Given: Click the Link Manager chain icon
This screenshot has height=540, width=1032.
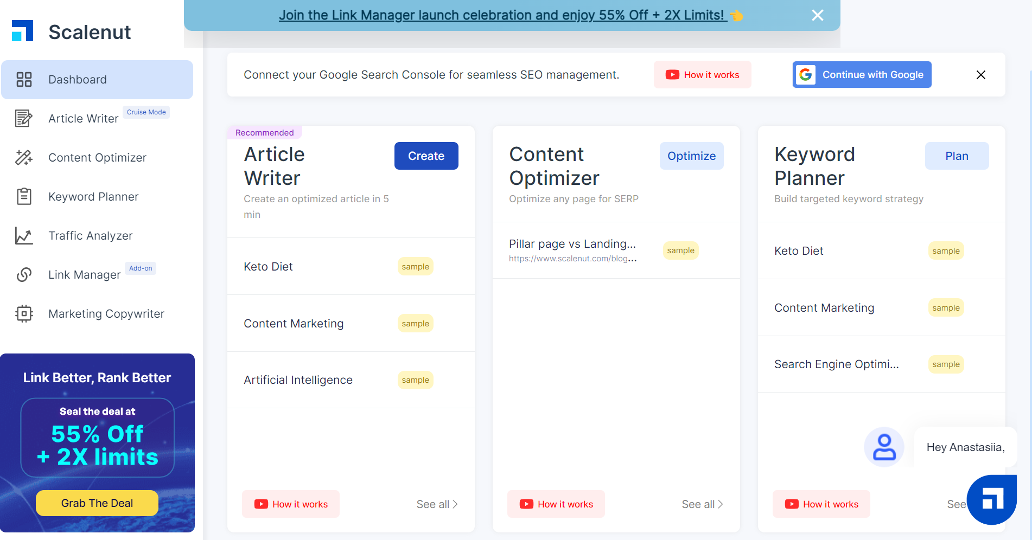Looking at the screenshot, I should point(24,274).
